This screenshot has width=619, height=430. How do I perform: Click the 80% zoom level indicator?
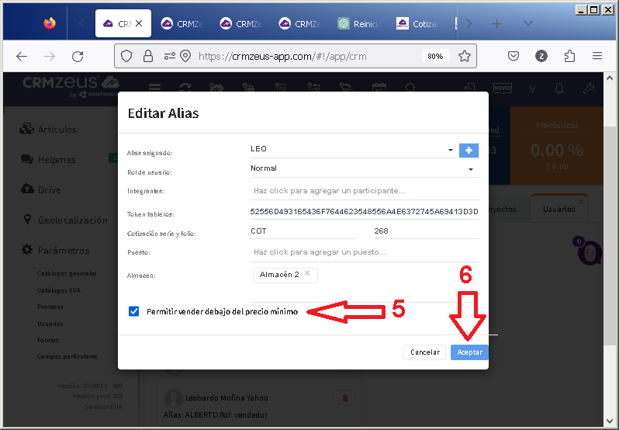pos(435,56)
